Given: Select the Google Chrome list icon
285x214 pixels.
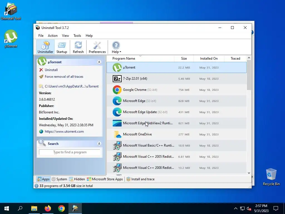Looking at the screenshot, I should (x=117, y=90).
